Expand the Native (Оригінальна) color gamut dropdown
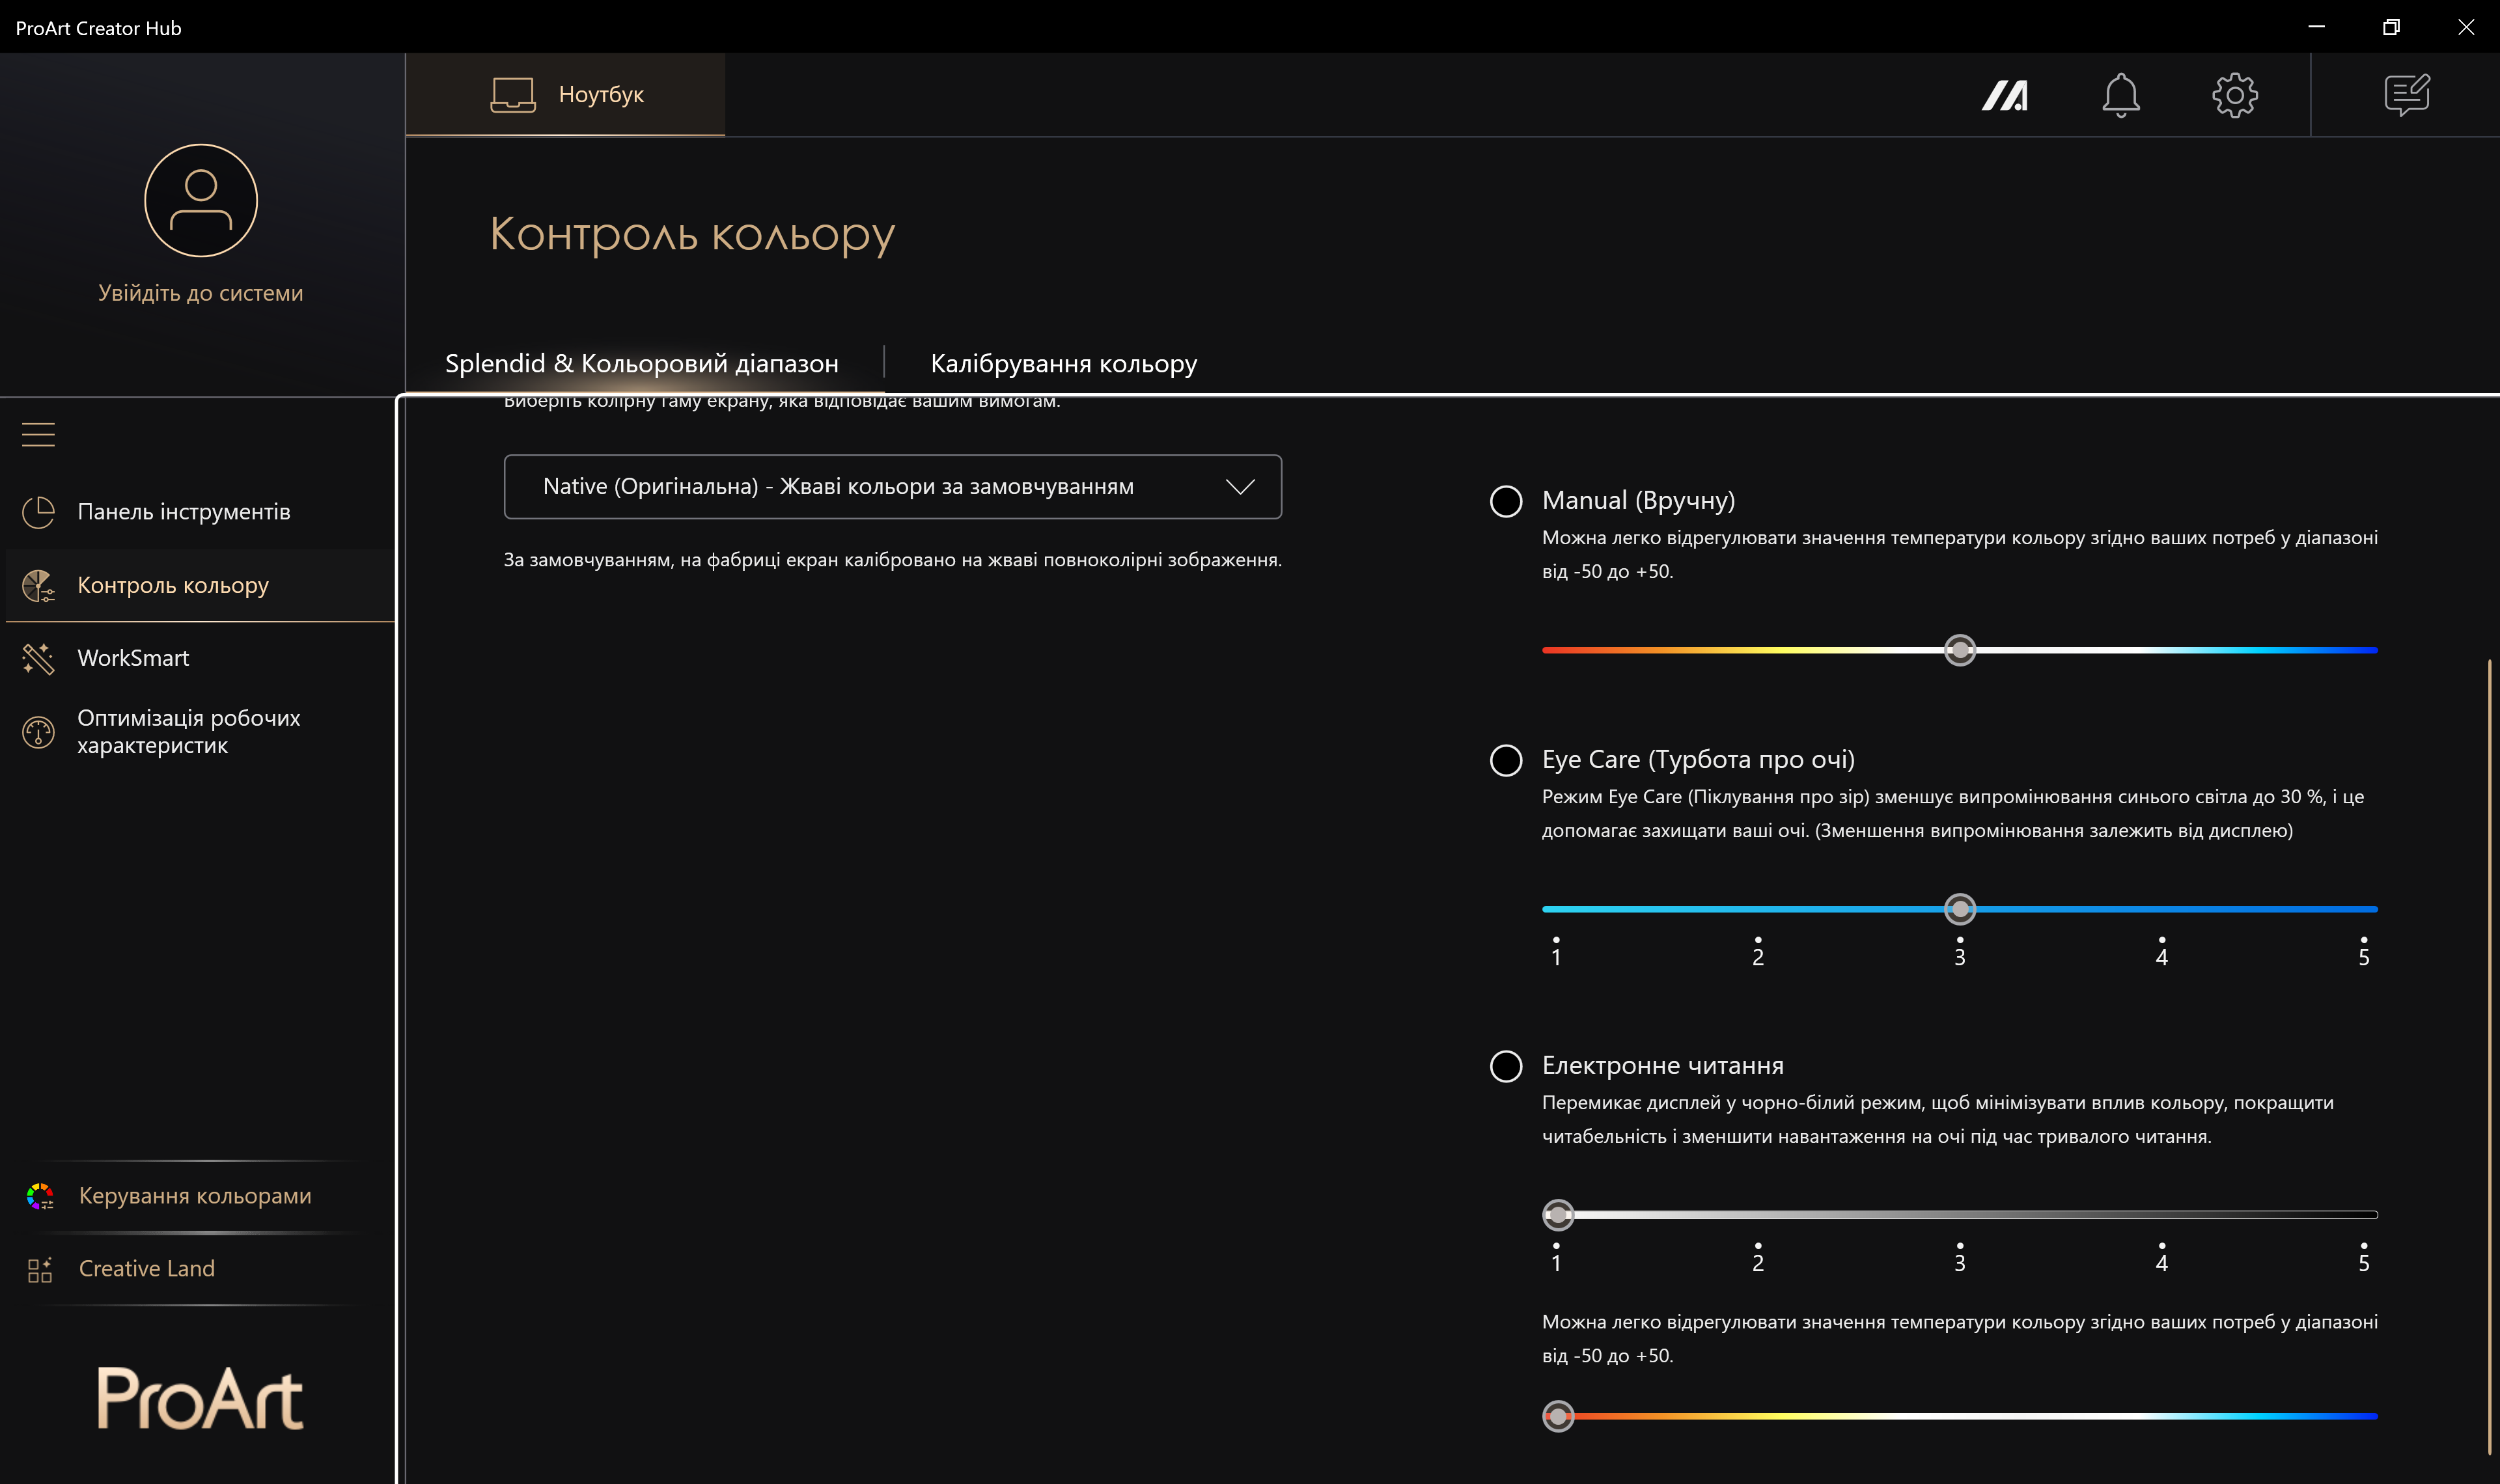The image size is (2500, 1484). (892, 487)
